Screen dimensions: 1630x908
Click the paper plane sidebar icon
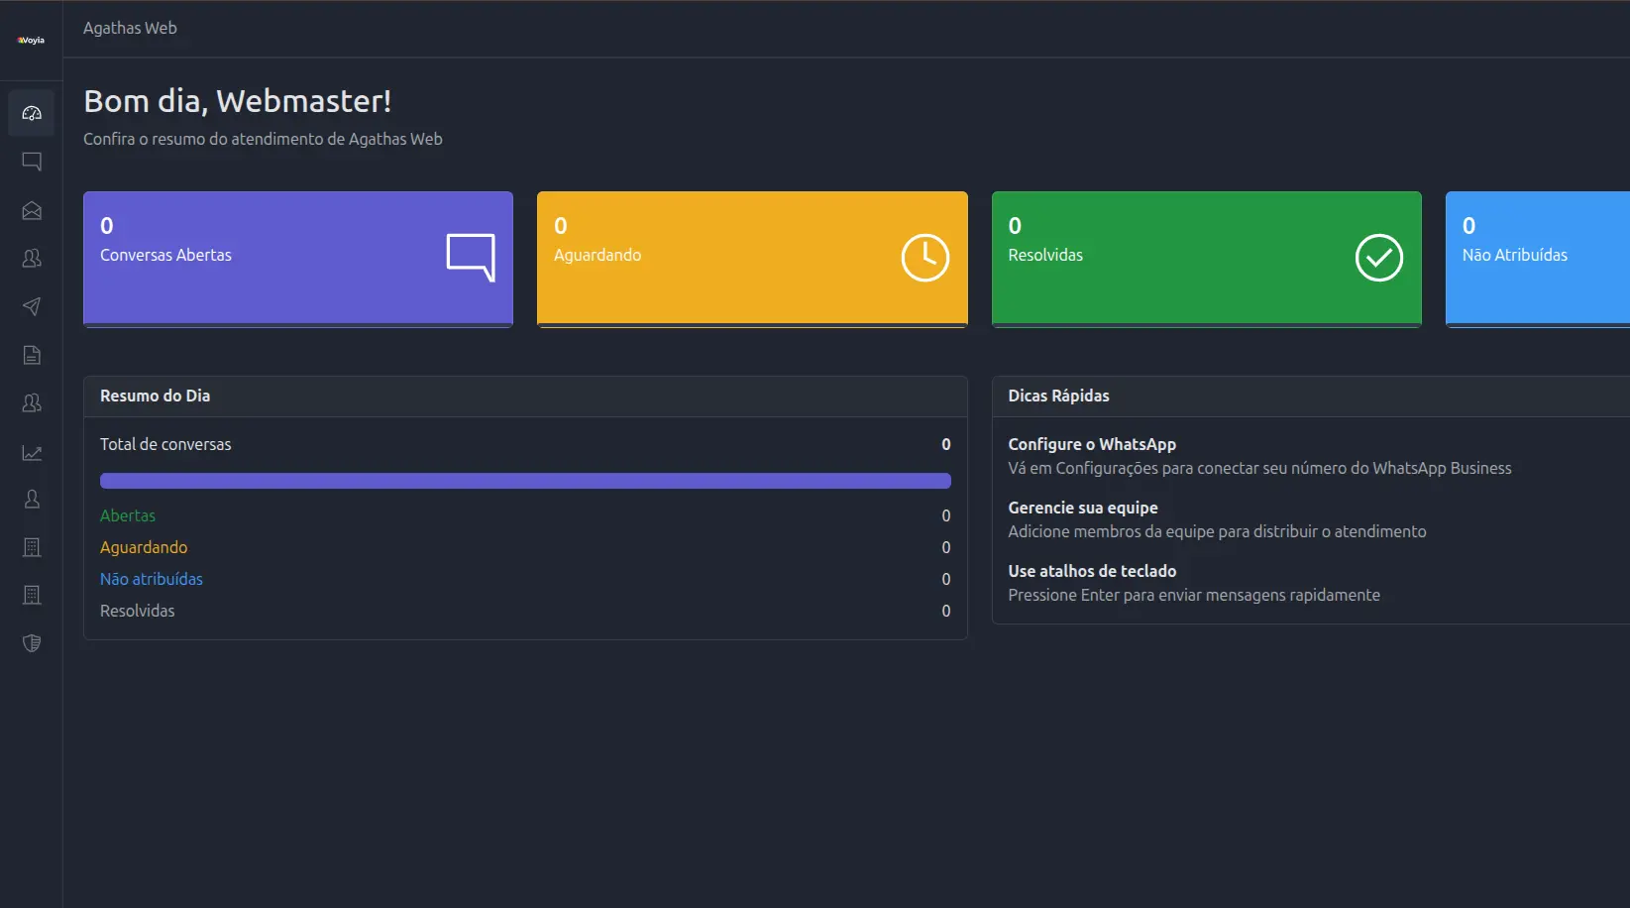(32, 306)
